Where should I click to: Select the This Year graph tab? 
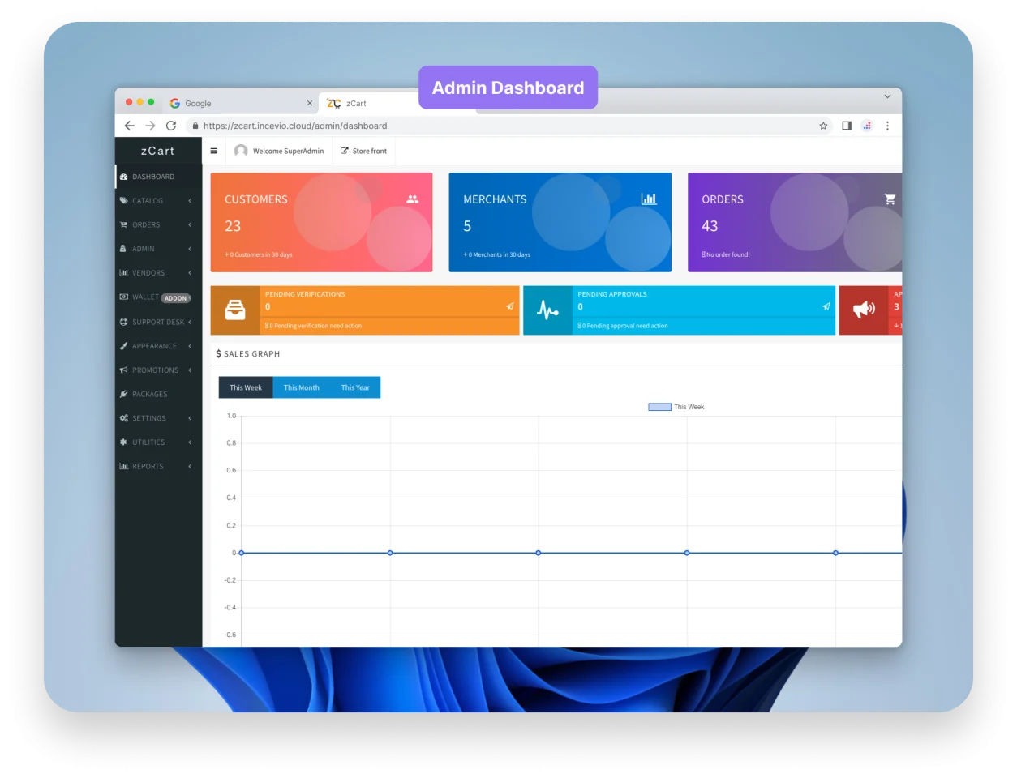(x=355, y=387)
